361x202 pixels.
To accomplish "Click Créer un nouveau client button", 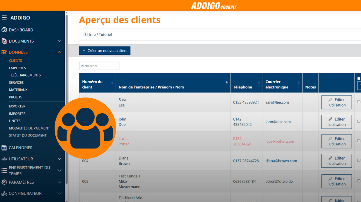I will click(x=105, y=51).
